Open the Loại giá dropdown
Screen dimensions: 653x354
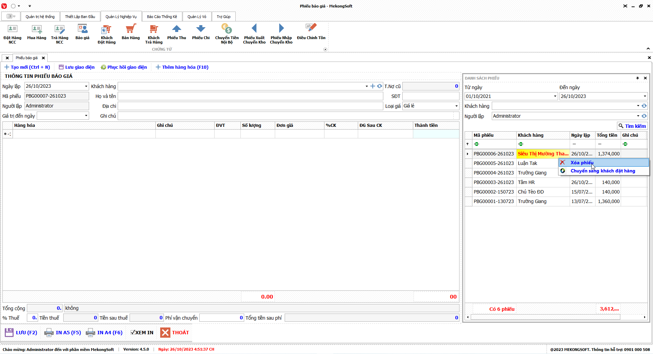click(x=456, y=106)
